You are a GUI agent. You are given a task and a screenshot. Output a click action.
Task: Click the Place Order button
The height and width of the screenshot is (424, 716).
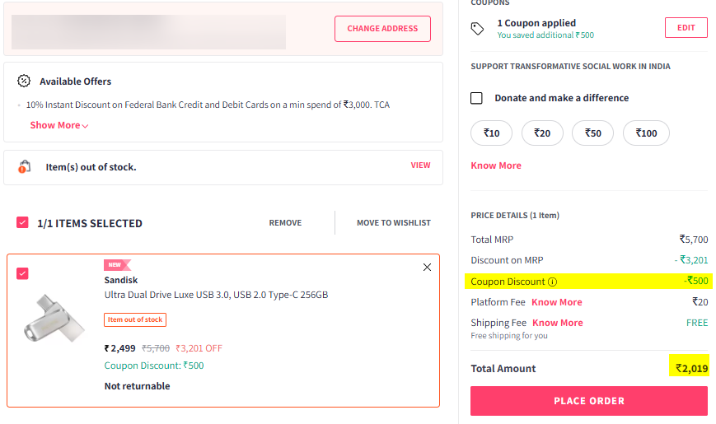[x=589, y=401]
